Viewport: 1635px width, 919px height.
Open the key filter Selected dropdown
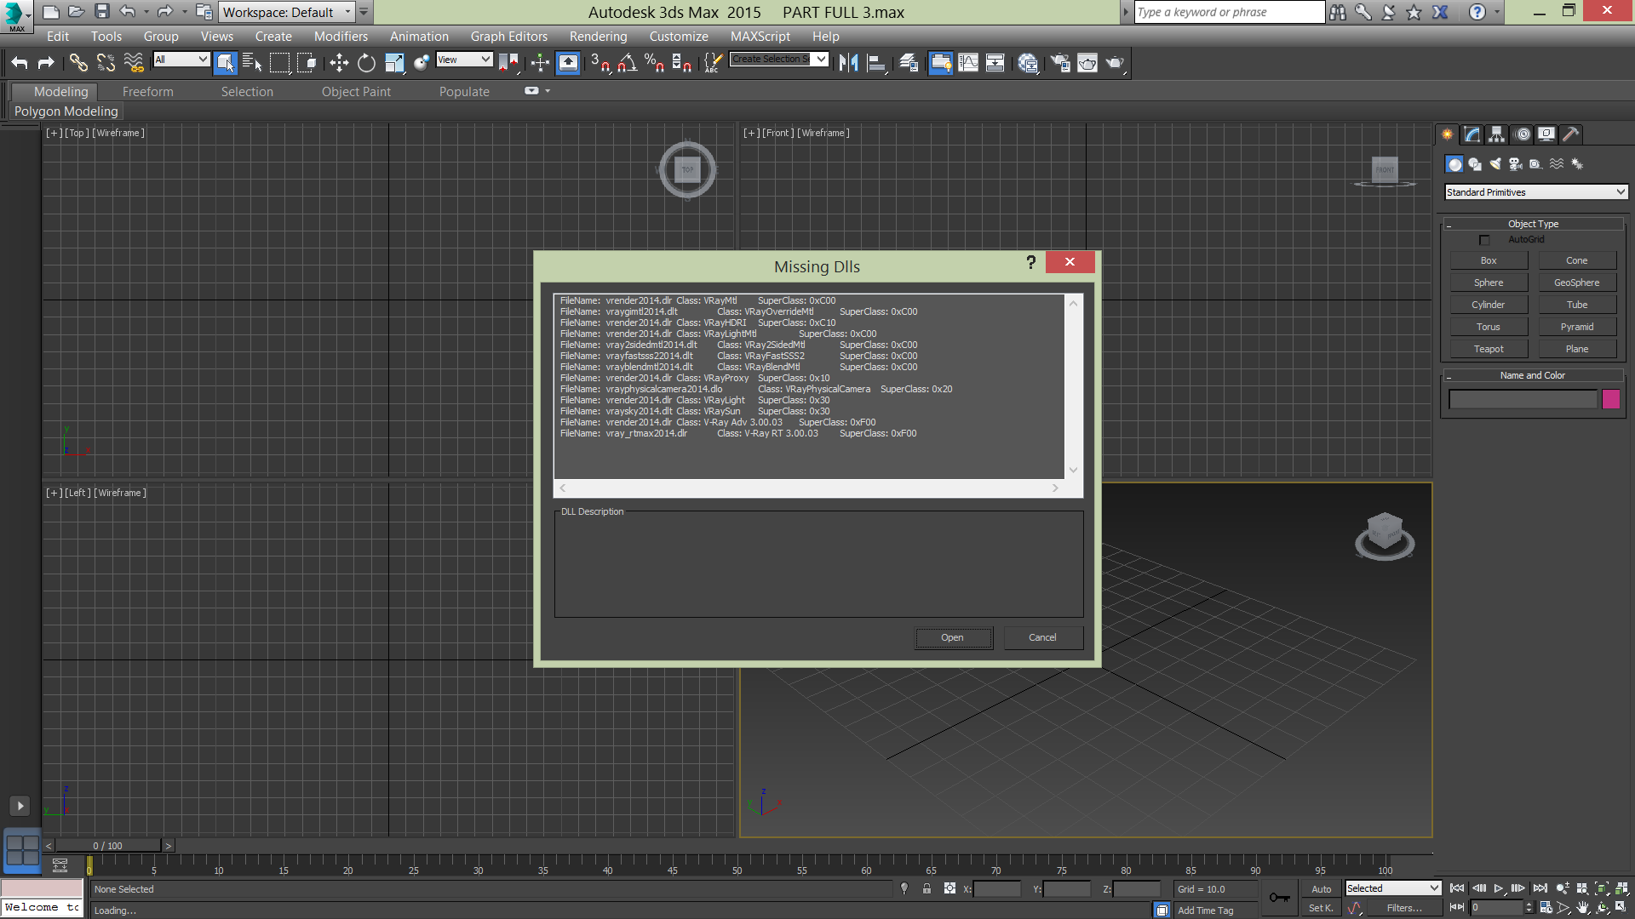point(1392,888)
